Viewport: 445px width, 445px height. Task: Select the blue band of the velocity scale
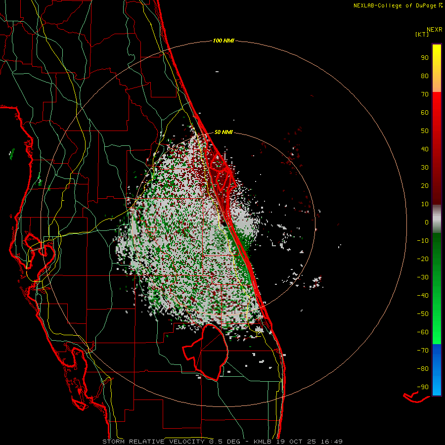437,370
